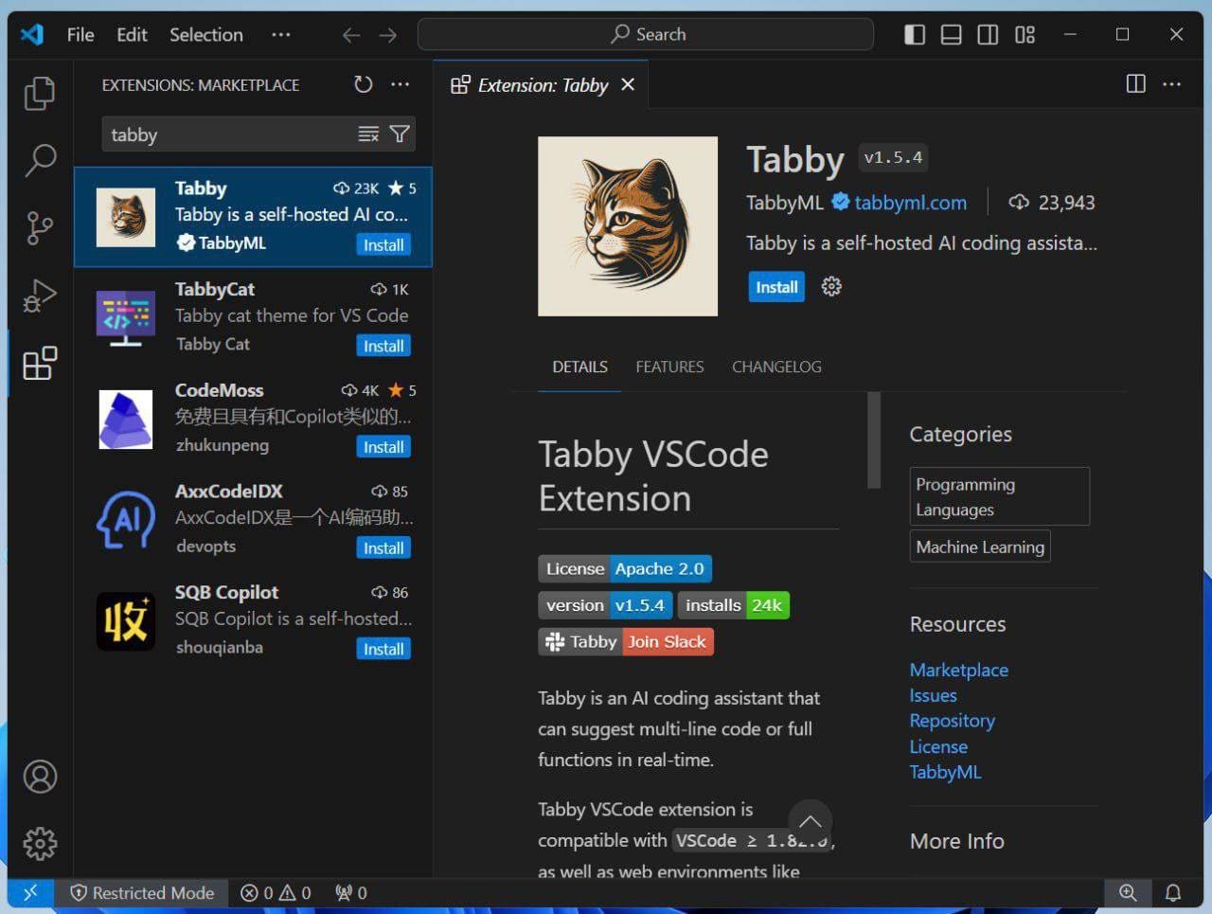
Task: Click the Tabby Join Slack badge
Action: tap(626, 641)
